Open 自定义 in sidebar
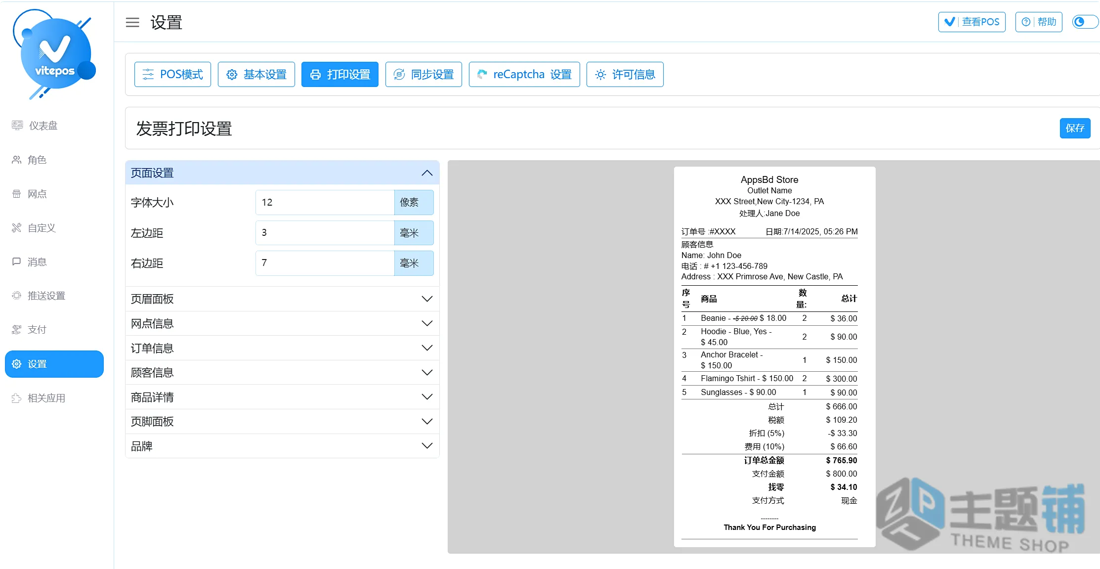This screenshot has height=569, width=1100. (x=54, y=228)
